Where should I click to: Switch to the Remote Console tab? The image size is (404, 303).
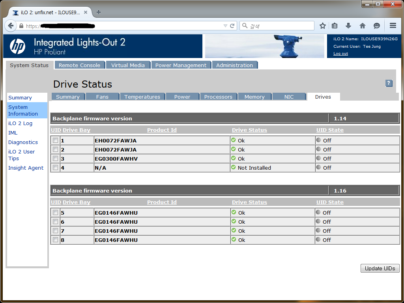[79, 65]
